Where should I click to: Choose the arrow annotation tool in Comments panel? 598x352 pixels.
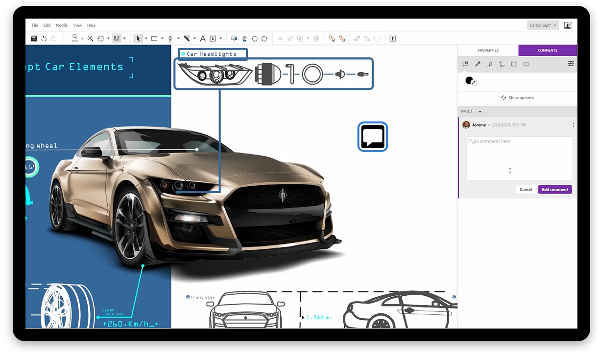478,64
